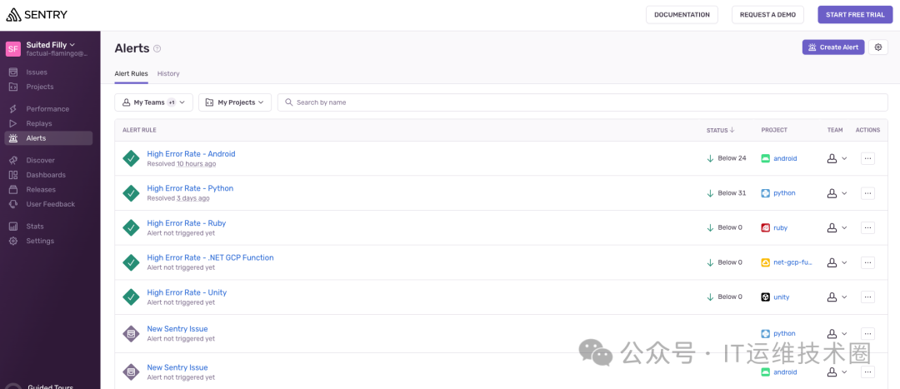The image size is (900, 389).
Task: Click the Releases box icon
Action: click(x=13, y=189)
